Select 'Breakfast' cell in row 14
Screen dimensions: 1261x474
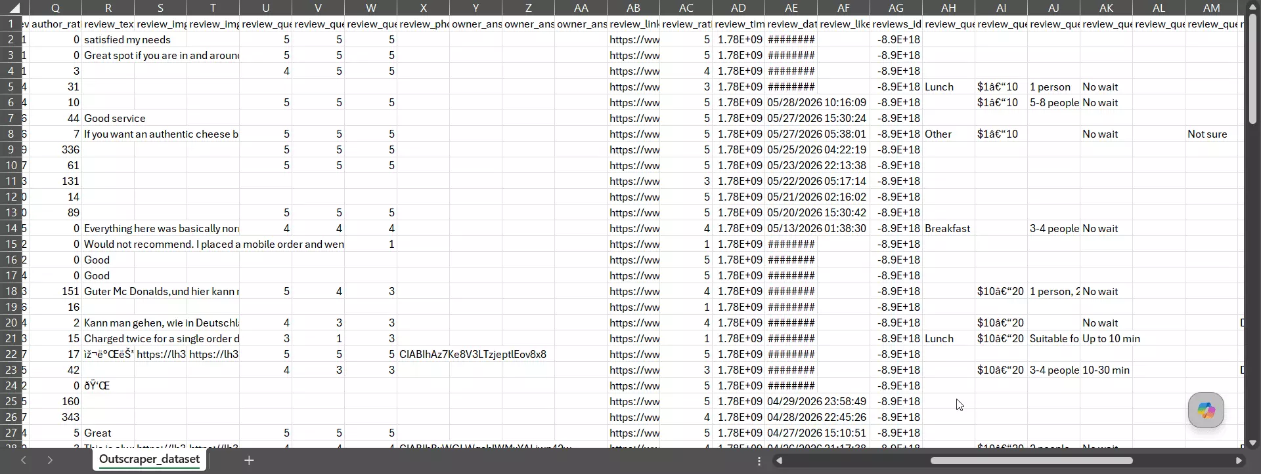click(x=949, y=228)
